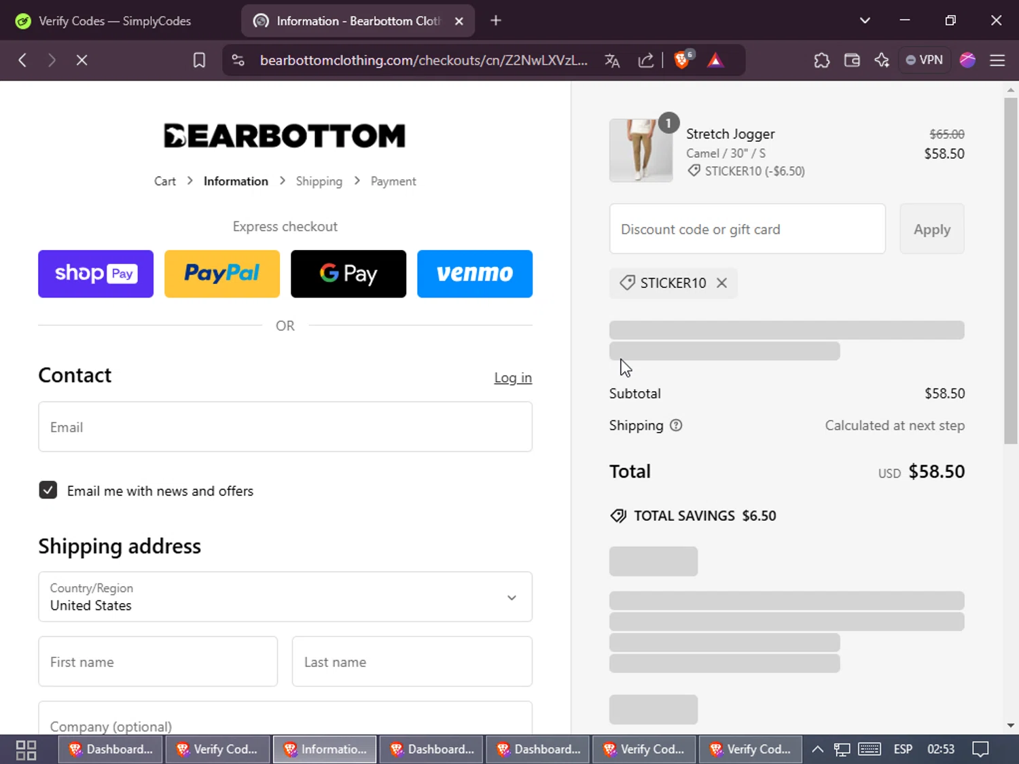Show hidden system tray icons arrow

click(818, 749)
